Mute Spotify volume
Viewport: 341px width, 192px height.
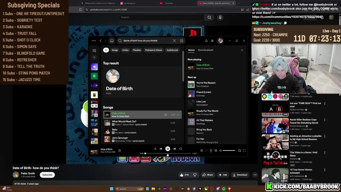220,151
